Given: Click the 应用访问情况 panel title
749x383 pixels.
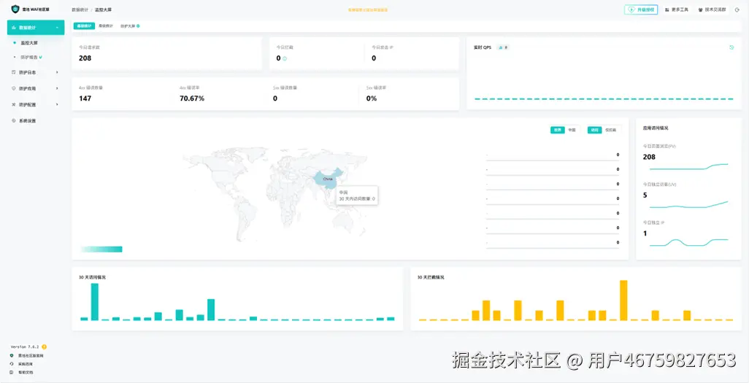Looking at the screenshot, I should [656, 128].
